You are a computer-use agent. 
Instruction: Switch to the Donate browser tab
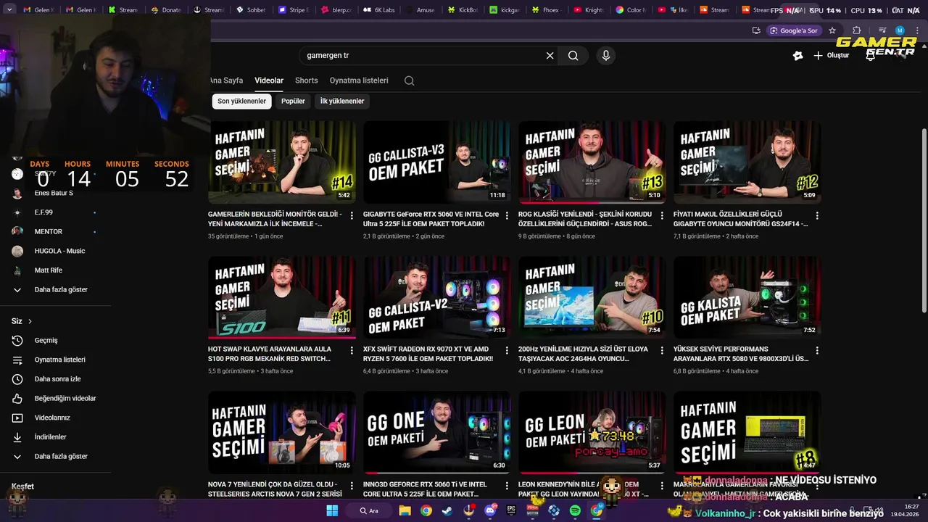[x=166, y=10]
